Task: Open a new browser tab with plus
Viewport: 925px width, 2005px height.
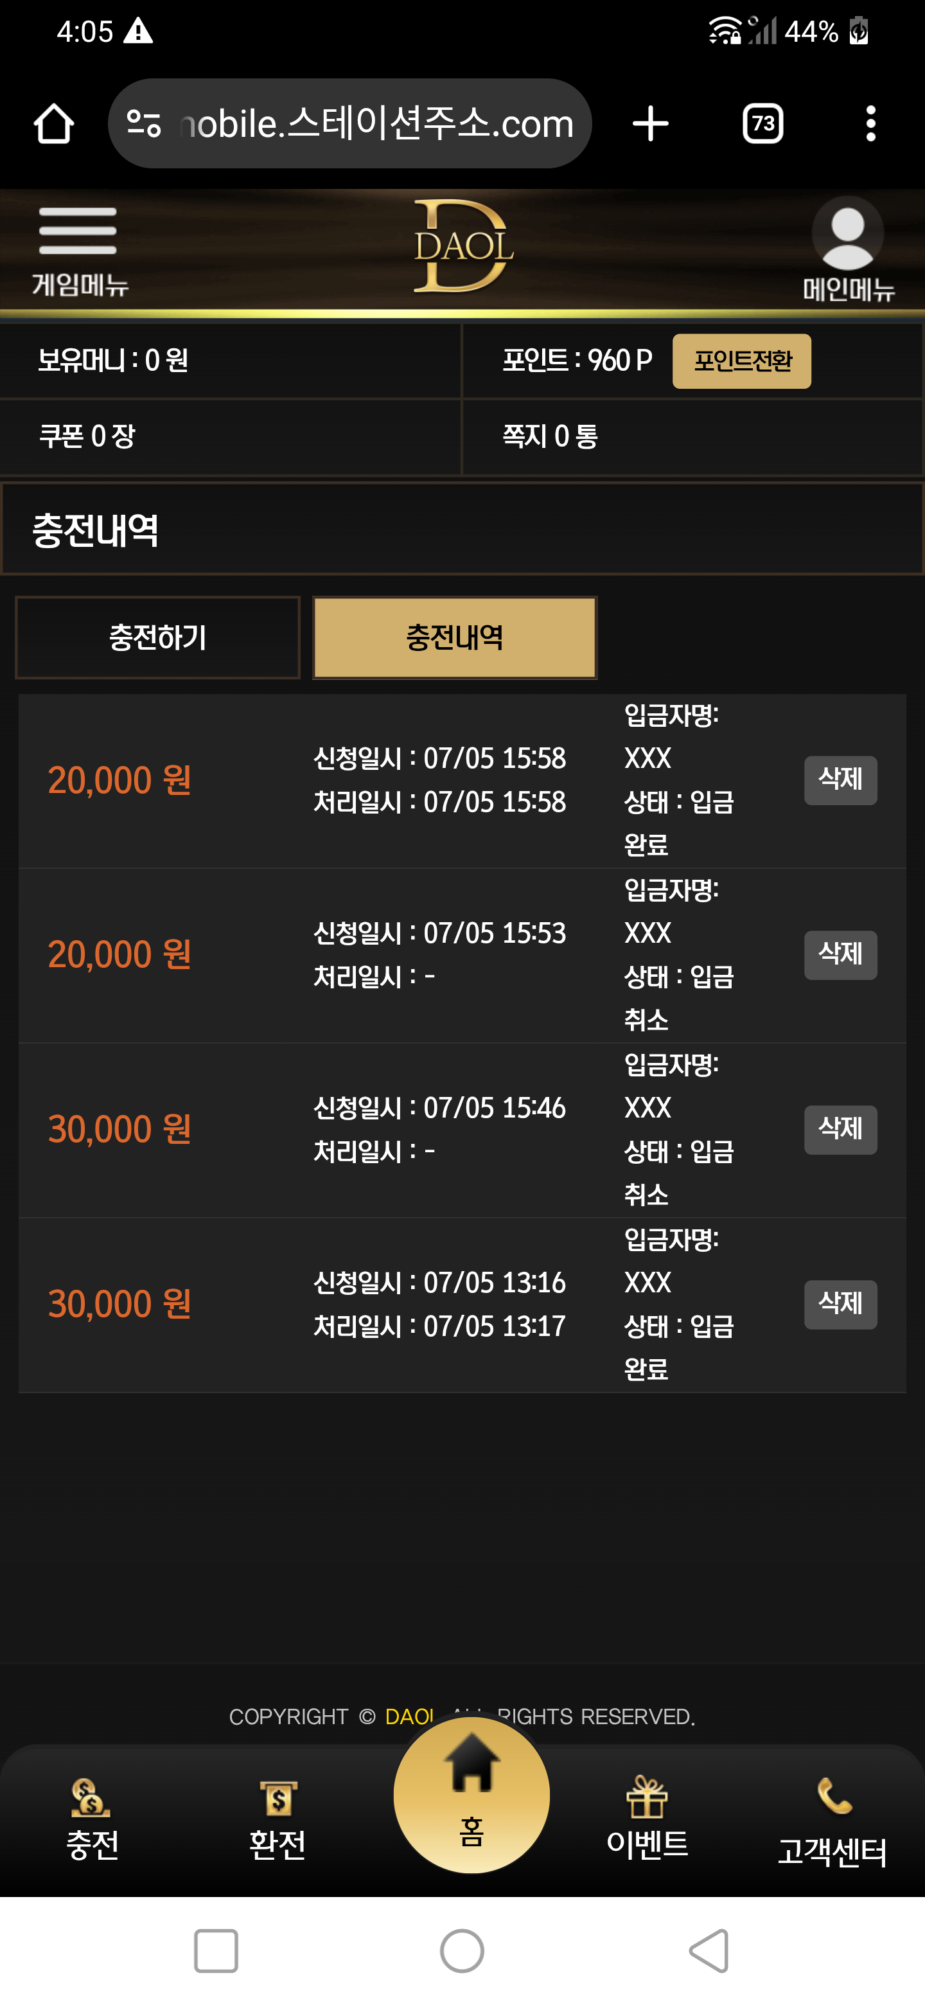Action: click(650, 124)
